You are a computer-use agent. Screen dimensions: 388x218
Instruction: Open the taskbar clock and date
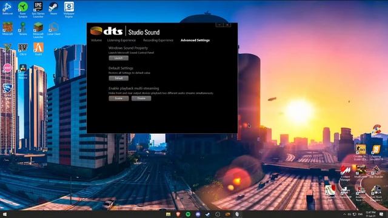[x=370, y=214]
